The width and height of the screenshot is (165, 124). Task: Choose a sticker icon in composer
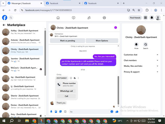tap(60, 112)
